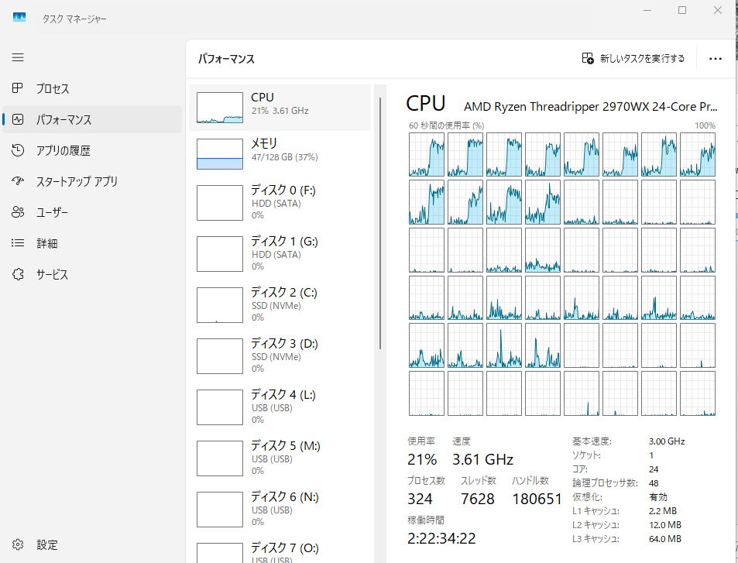Select the 詳細 details list icon

pos(18,243)
